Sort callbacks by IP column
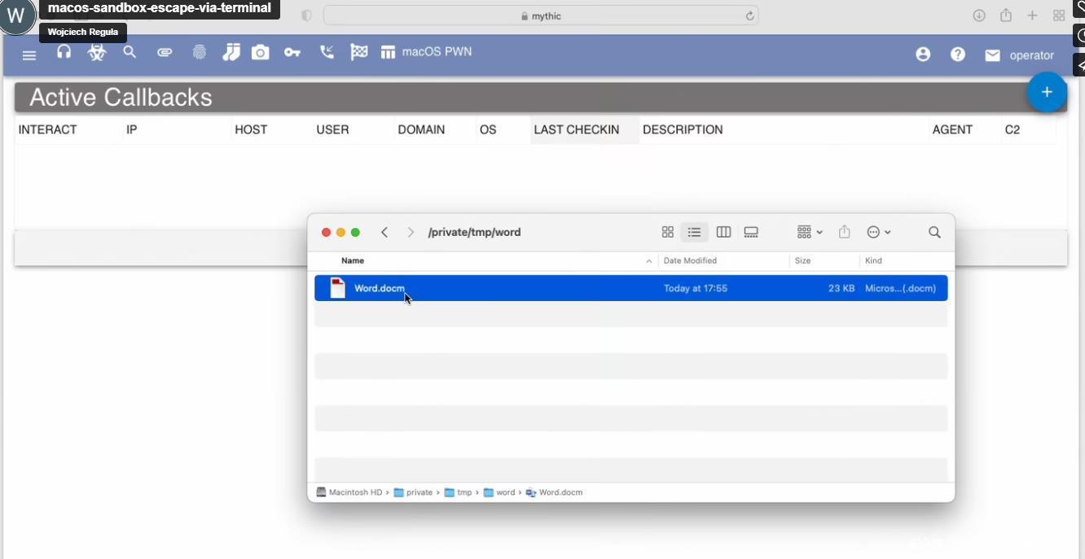 click(x=131, y=129)
